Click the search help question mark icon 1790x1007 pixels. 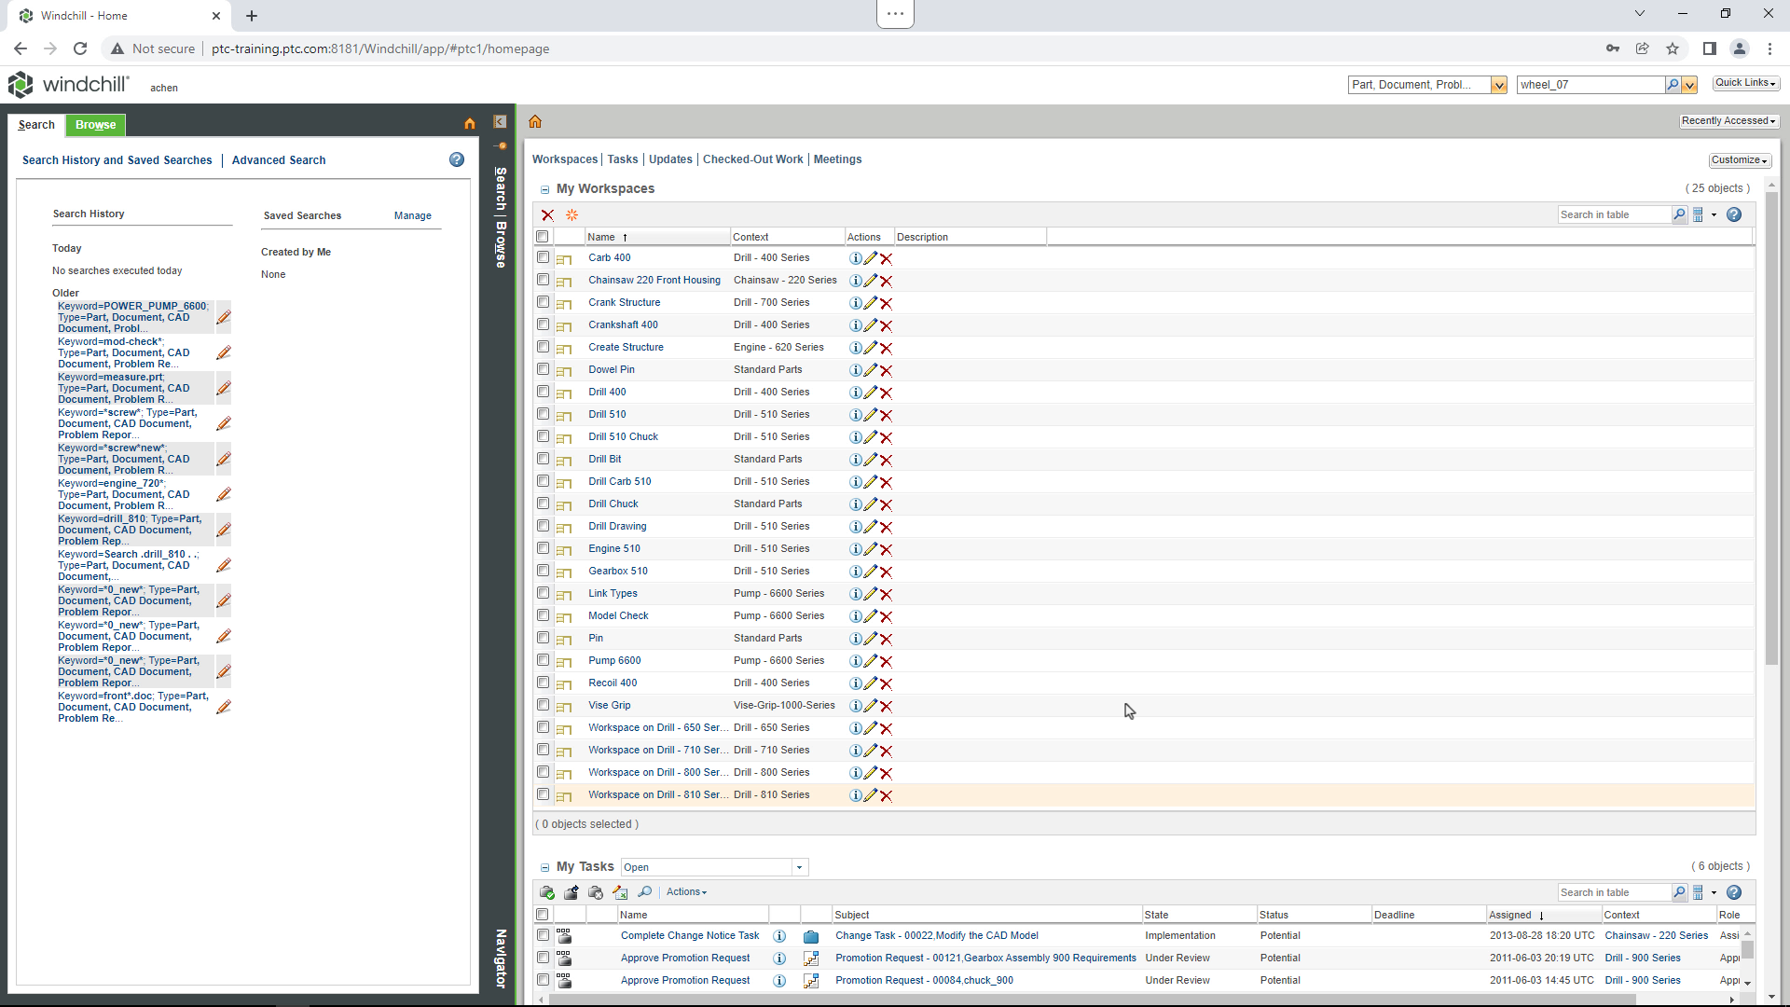[457, 159]
